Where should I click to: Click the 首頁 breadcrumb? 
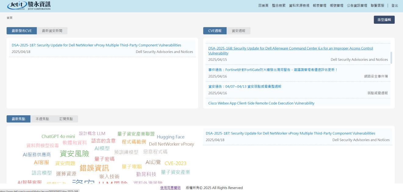[9, 18]
